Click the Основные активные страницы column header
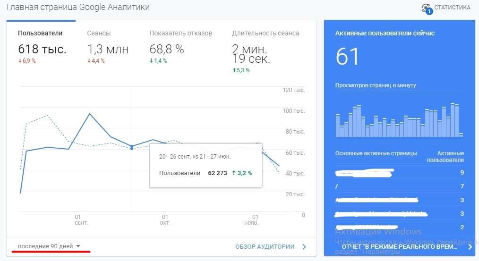Viewport: 479px width, 261px height. tap(376, 153)
